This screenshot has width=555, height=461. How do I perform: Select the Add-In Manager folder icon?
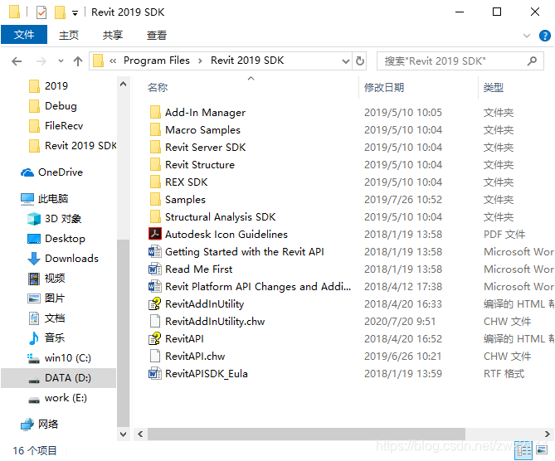coord(155,113)
